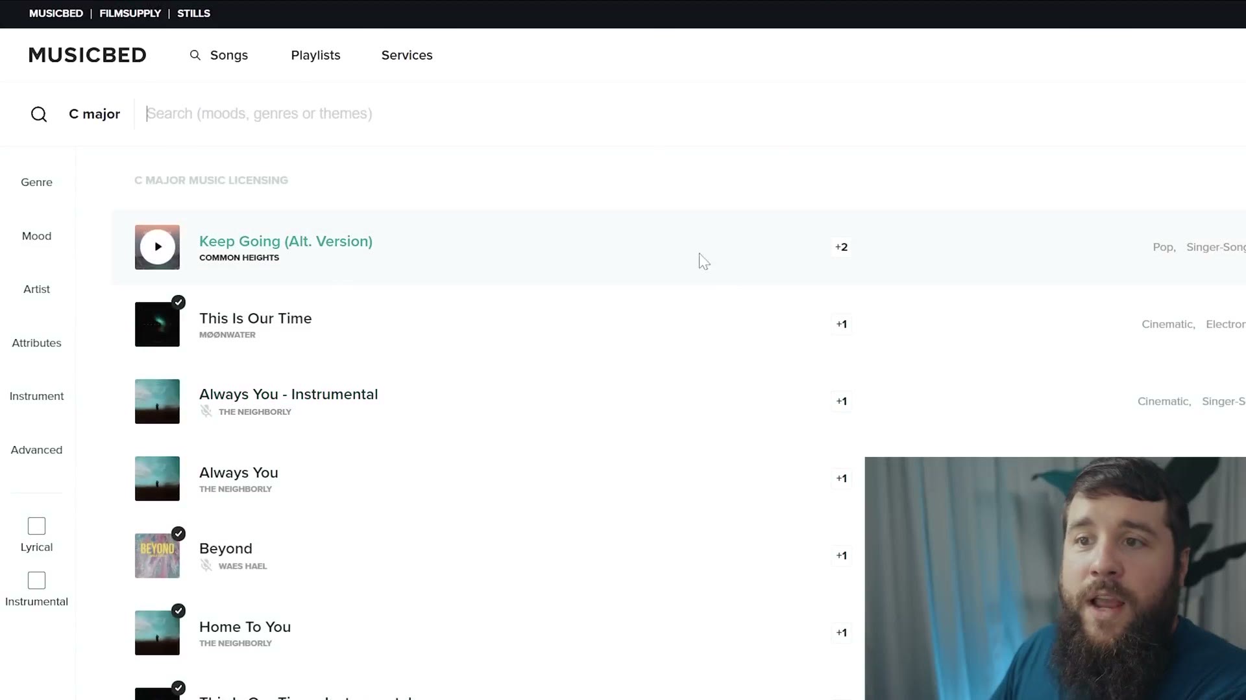Open the Services menu

[407, 56]
